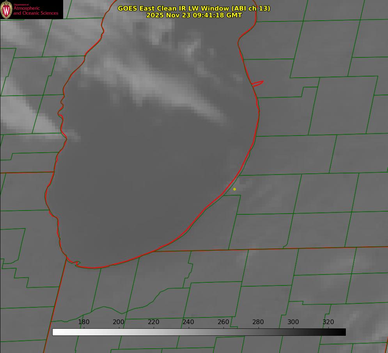
Task: Click the 180 label on the colorbar
Action: (84, 322)
